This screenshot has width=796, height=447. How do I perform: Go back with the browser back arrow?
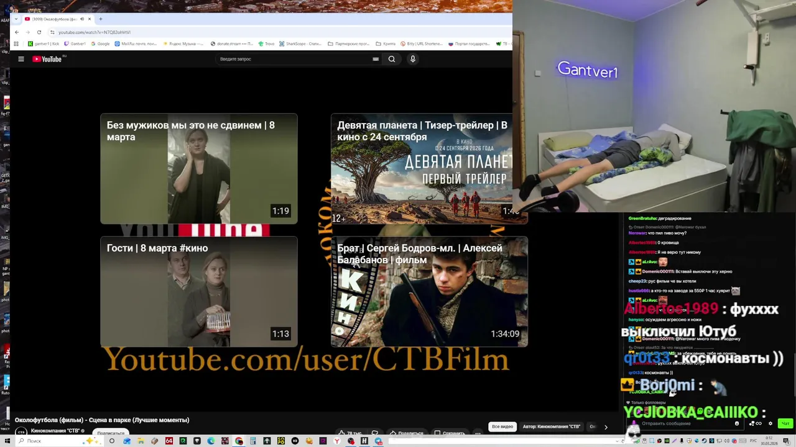[x=17, y=32]
